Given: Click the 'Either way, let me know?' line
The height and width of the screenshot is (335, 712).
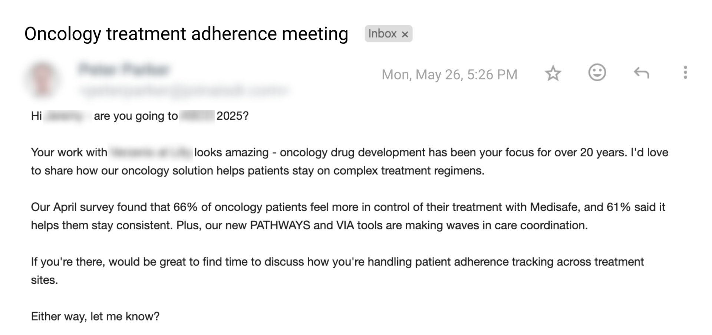Looking at the screenshot, I should (95, 316).
